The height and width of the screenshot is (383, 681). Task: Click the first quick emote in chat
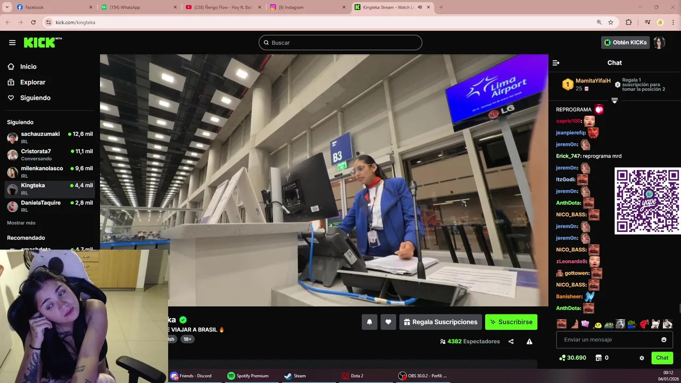point(561,323)
